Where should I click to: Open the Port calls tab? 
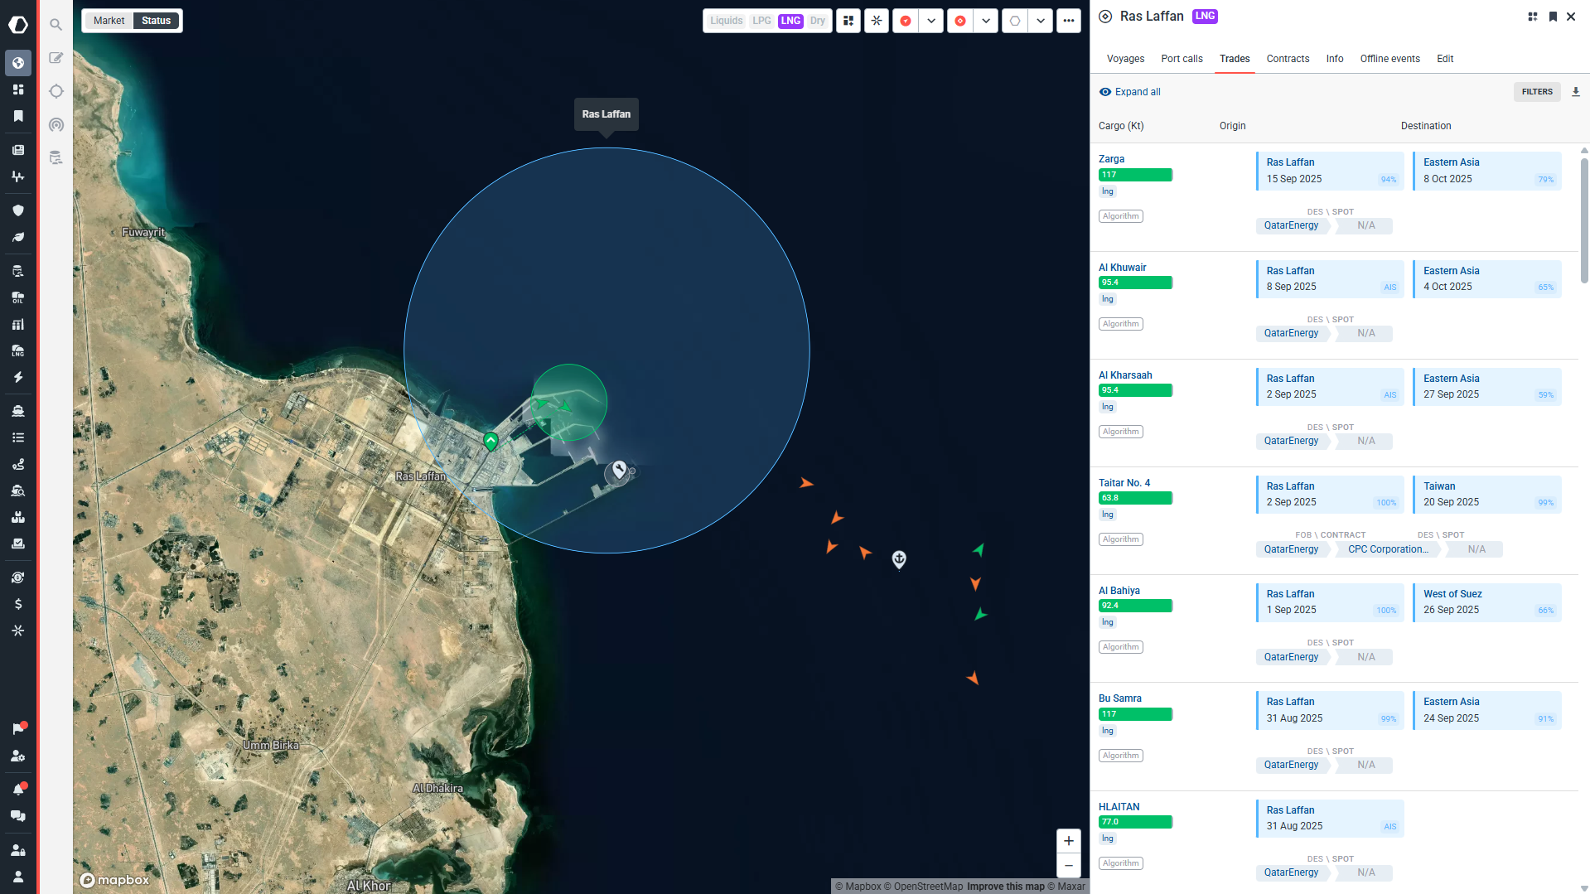click(x=1182, y=59)
